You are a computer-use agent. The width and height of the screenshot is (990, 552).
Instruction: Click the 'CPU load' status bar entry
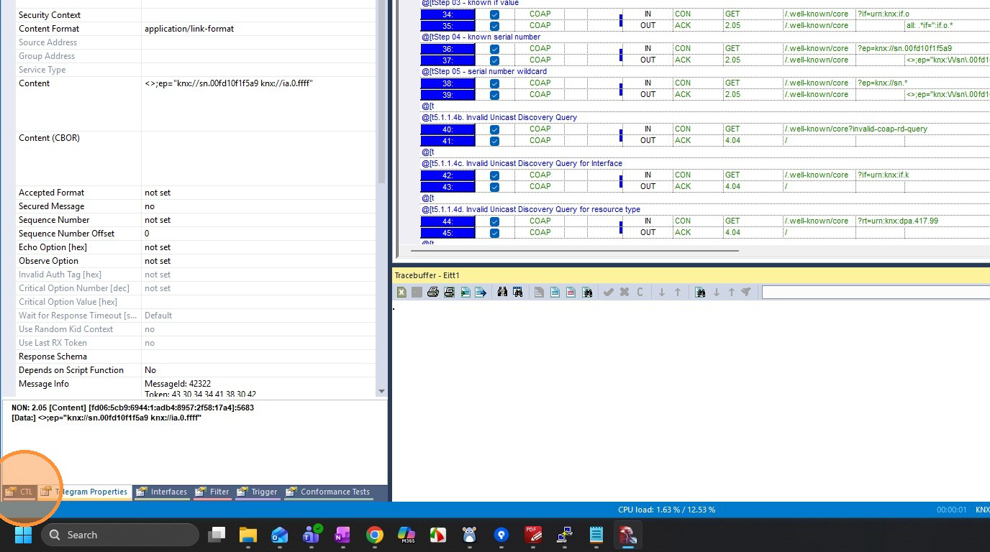[x=666, y=510]
